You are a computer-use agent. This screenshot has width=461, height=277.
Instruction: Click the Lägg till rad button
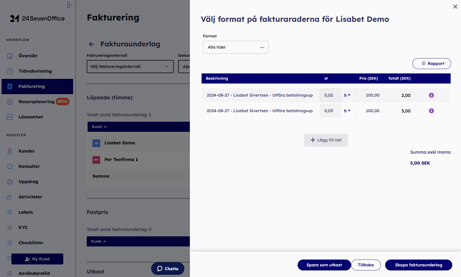click(x=326, y=140)
